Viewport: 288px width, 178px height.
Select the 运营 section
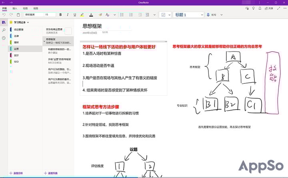(x=26, y=49)
